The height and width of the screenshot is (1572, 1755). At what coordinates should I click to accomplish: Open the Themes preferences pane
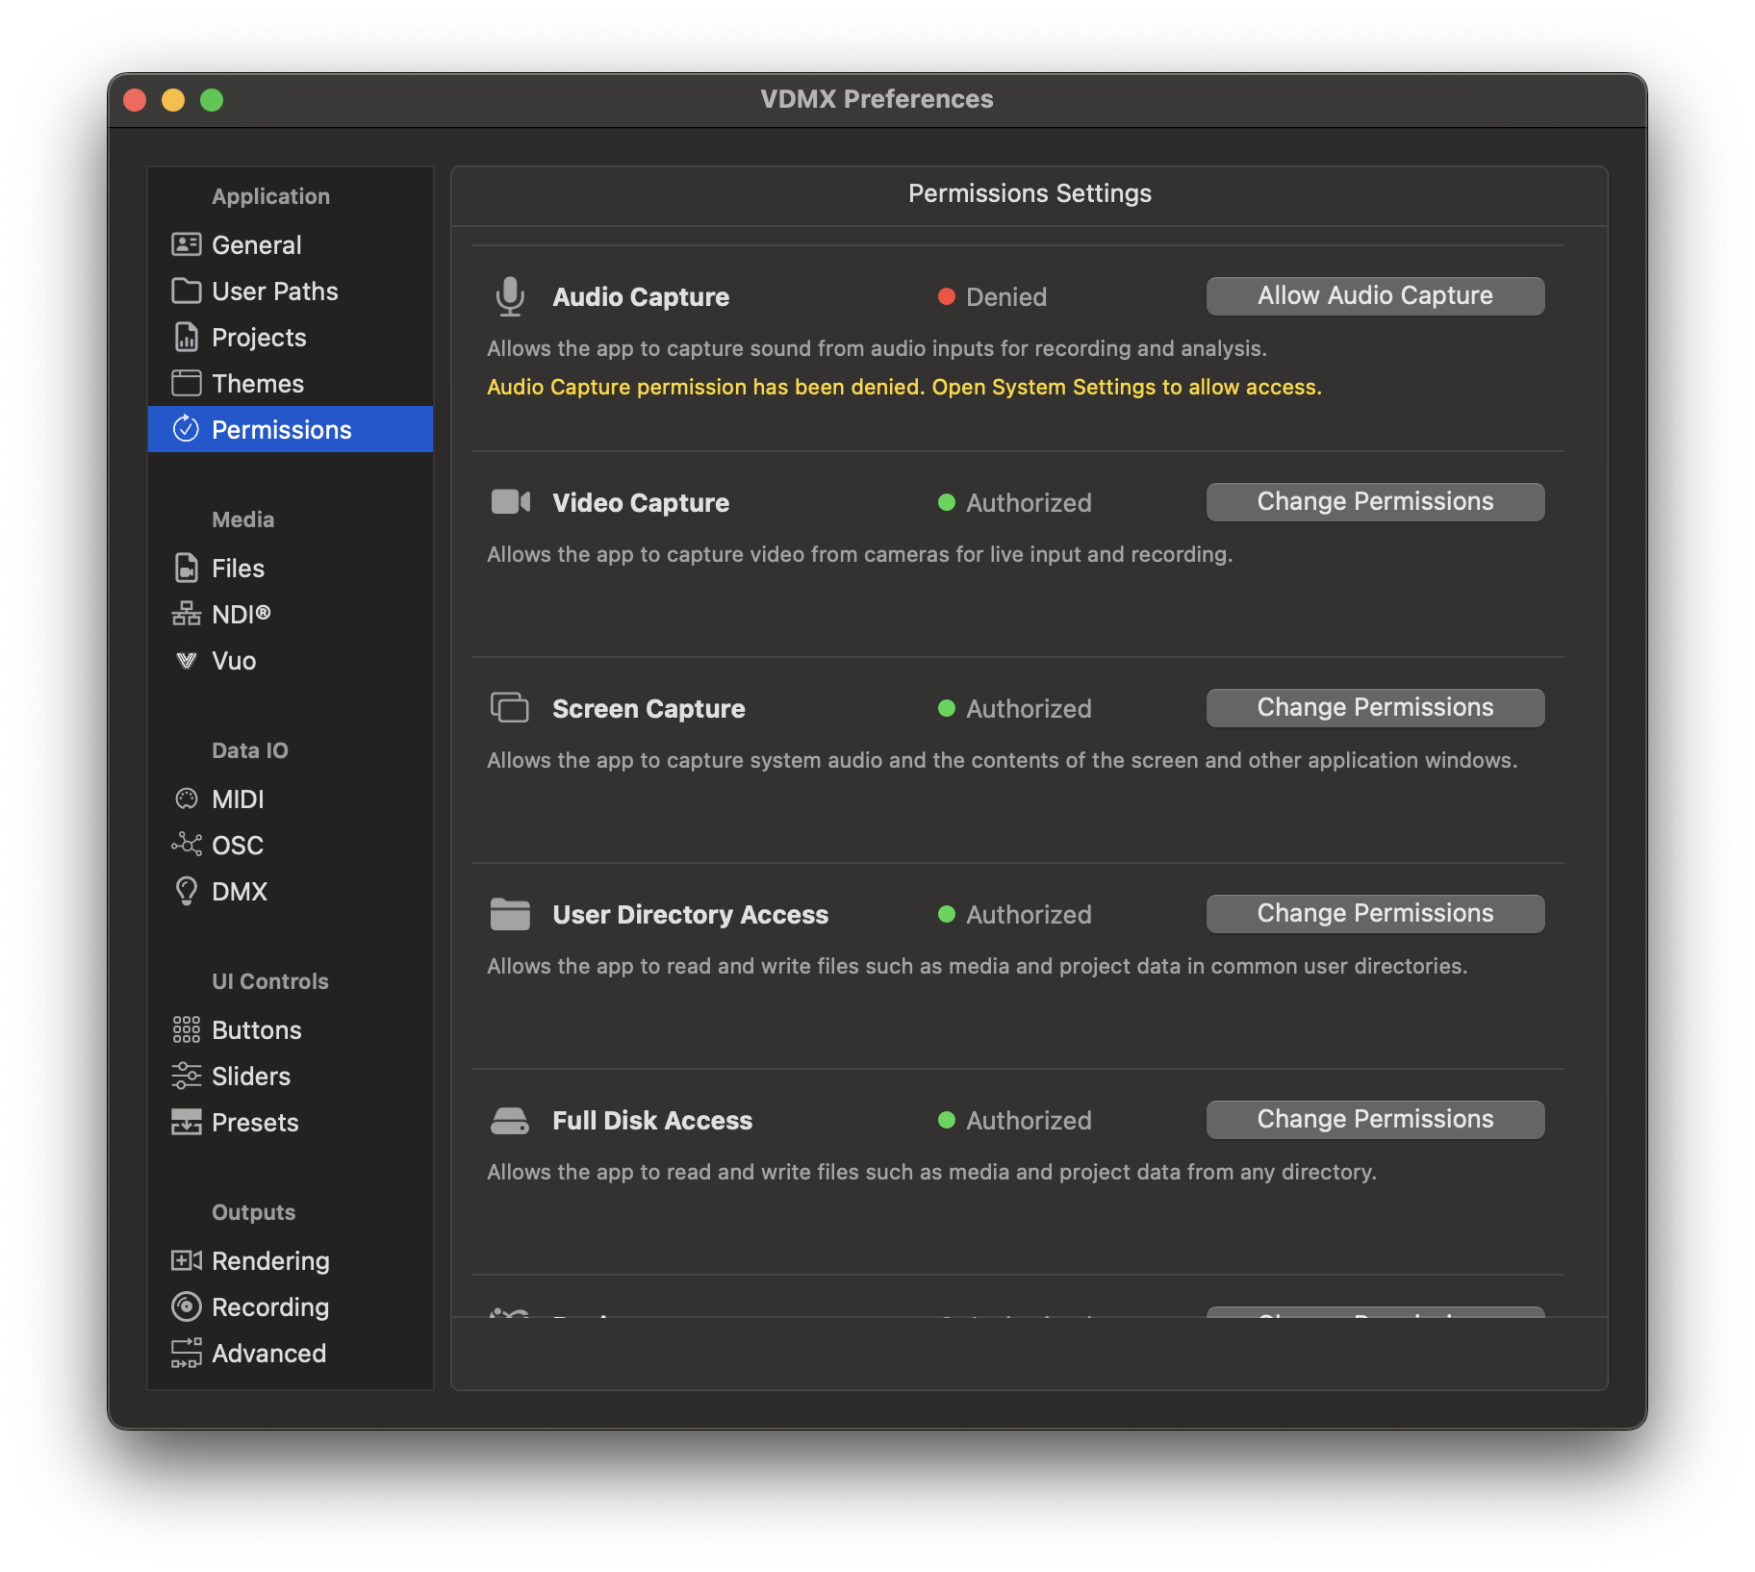coord(291,383)
